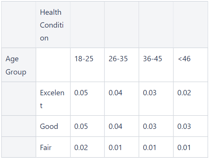Click the 36-45 age column cell
Viewport: 209px width, 158px height.
[156, 65]
